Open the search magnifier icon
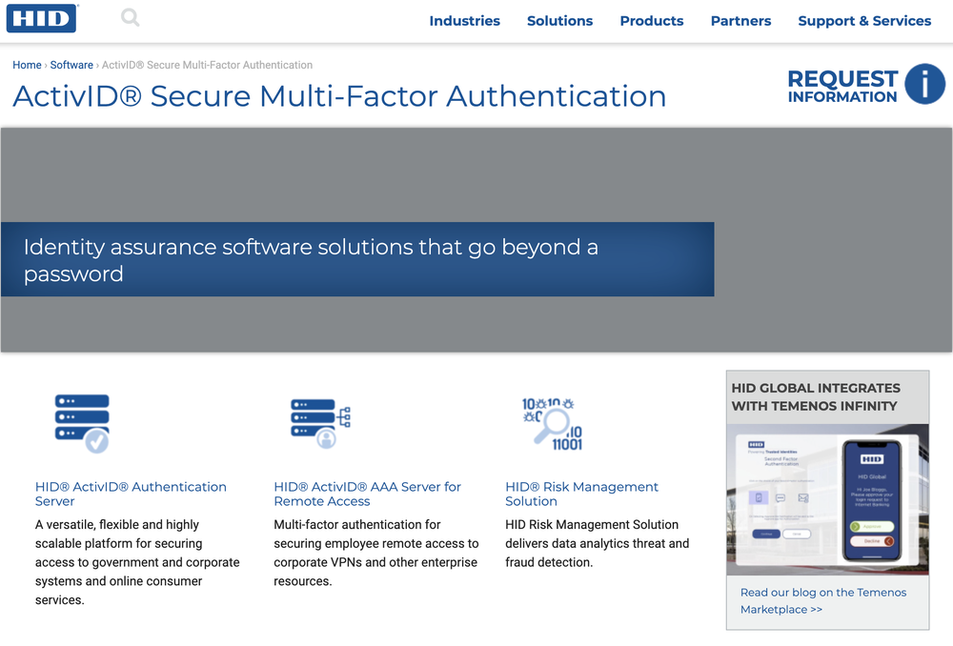This screenshot has height=646, width=953. pos(130,17)
